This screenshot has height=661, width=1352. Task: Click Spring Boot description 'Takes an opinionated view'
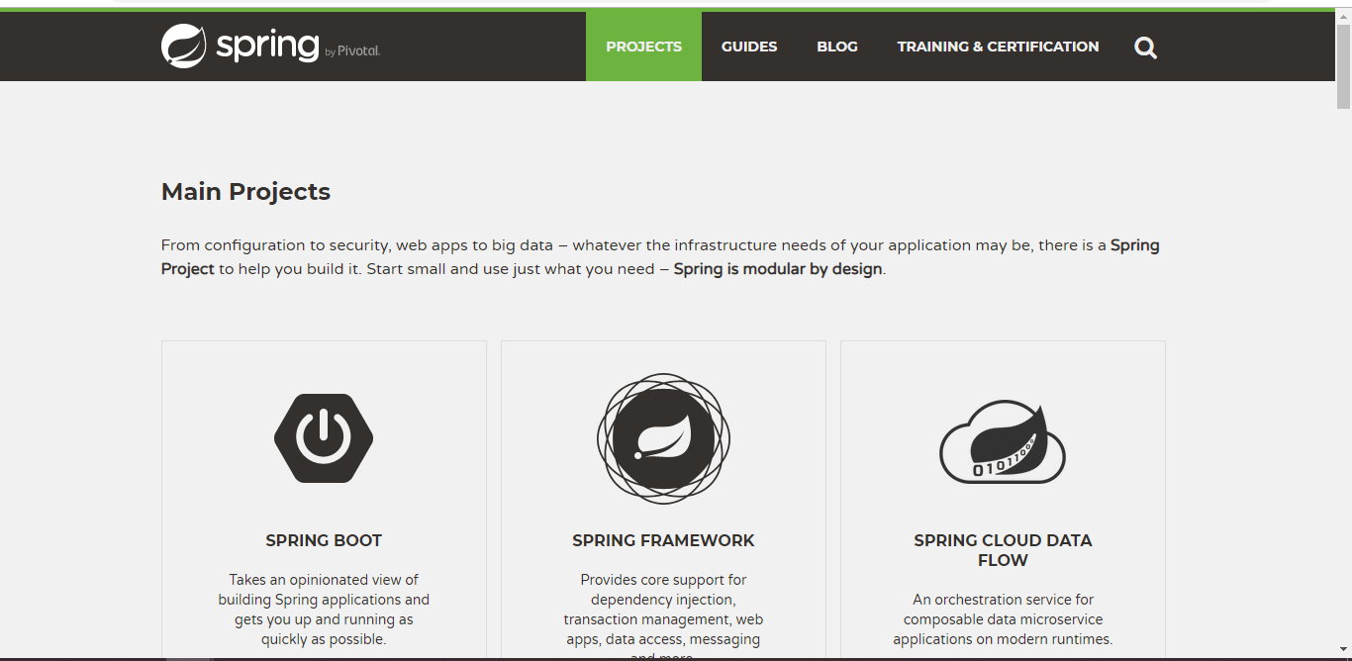(x=324, y=610)
